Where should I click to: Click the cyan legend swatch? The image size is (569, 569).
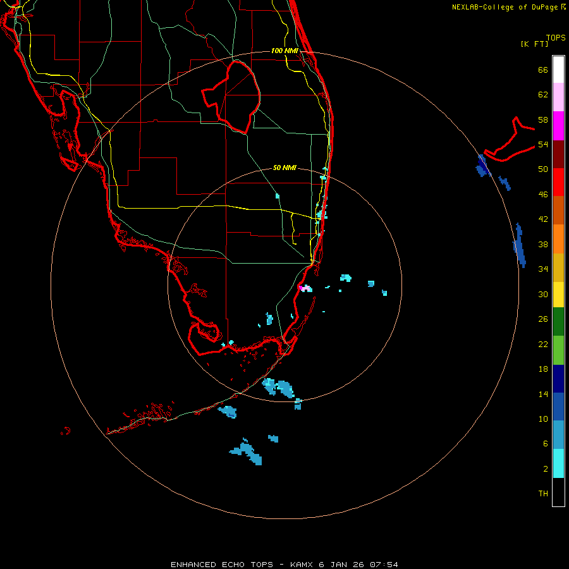558,463
